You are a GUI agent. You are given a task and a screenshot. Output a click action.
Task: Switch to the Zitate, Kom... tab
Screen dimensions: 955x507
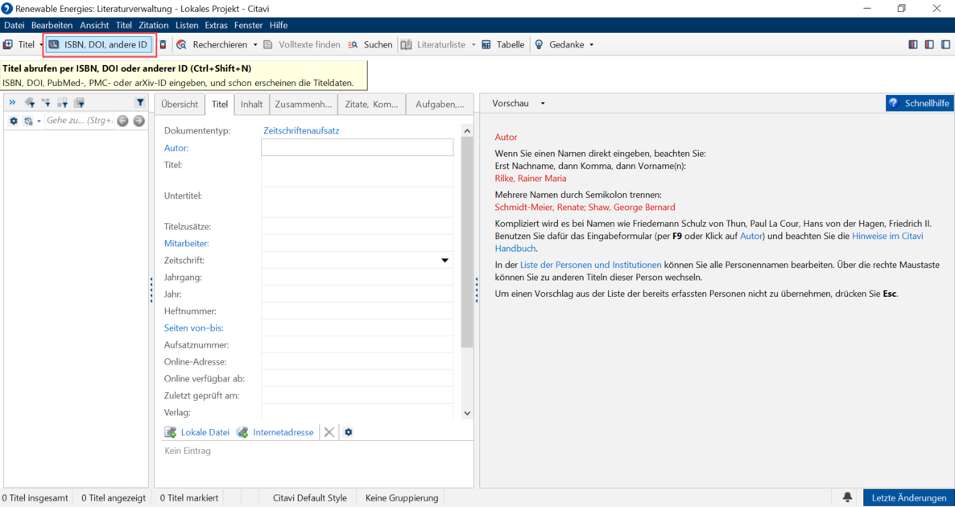(x=371, y=104)
